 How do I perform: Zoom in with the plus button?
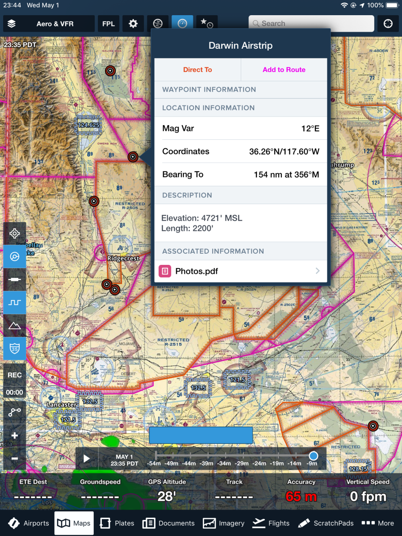tap(15, 435)
